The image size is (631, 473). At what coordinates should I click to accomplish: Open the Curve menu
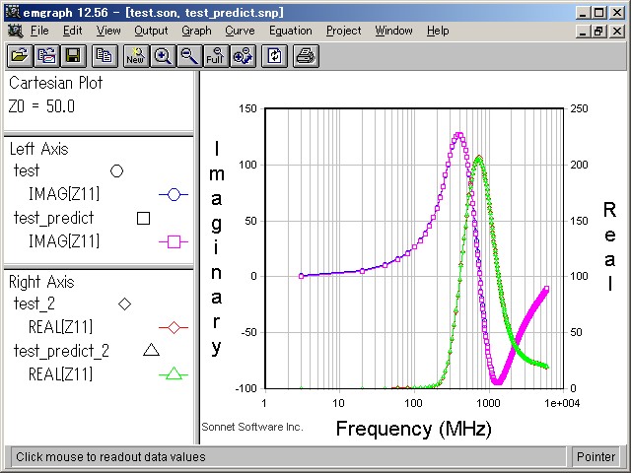240,31
